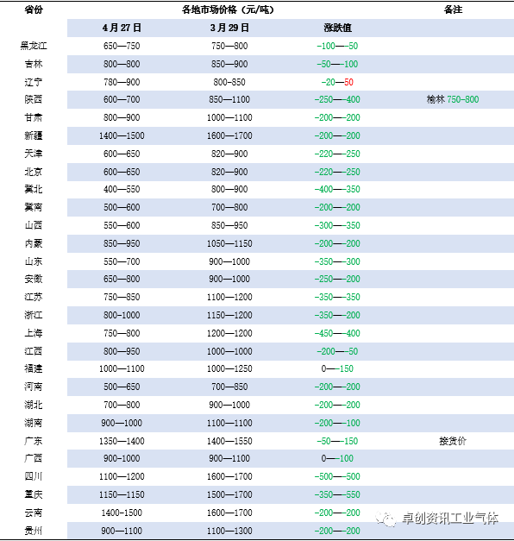Click the 卓创资讯工业气体 watermark text
514x541 pixels.
point(450,519)
